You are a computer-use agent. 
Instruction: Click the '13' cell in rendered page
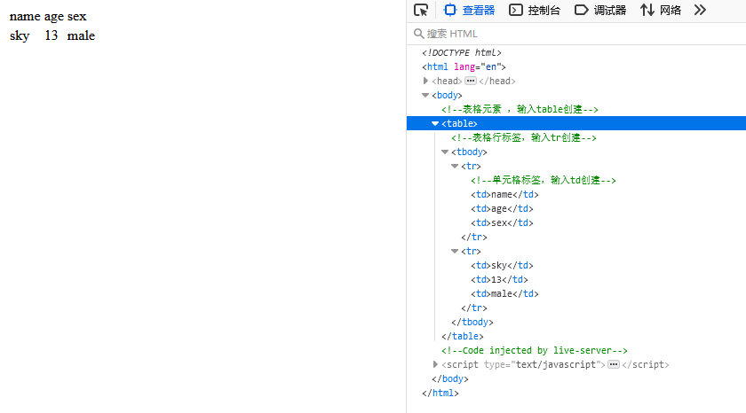[x=52, y=35]
